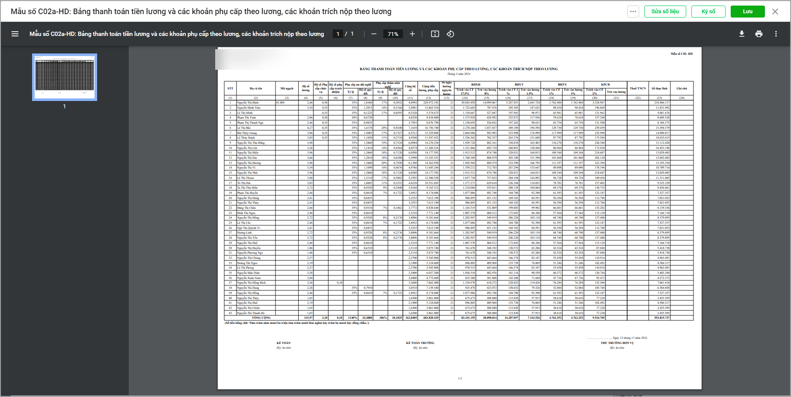The height and width of the screenshot is (397, 791).
Task: Click the fit to page icon
Action: pyautogui.click(x=435, y=34)
